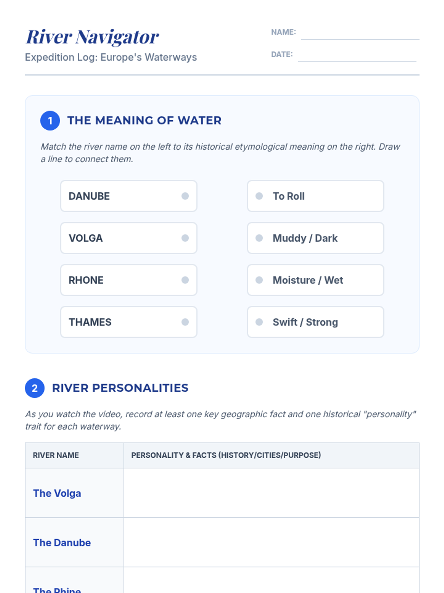This screenshot has height=593, width=444.
Task: Click the dot beside To Roll
Action: click(x=259, y=196)
